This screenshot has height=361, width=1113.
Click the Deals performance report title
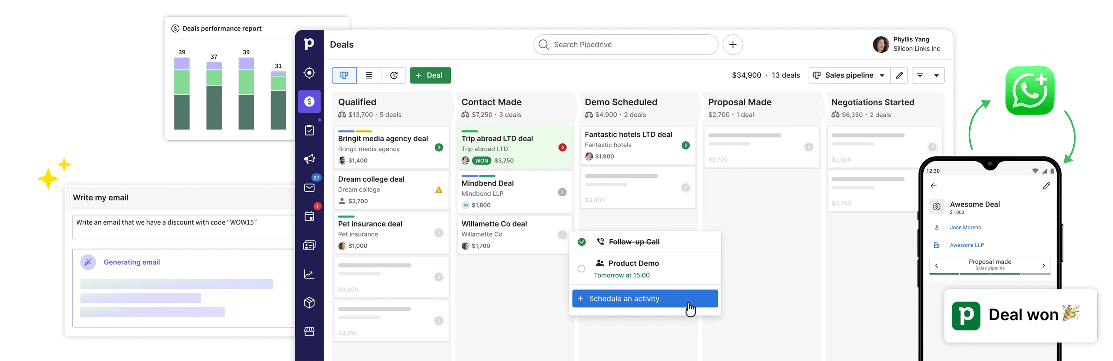[222, 28]
